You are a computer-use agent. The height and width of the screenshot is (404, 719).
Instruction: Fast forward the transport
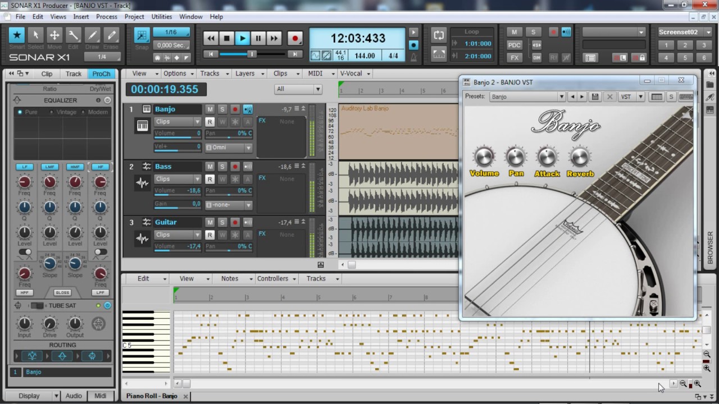(x=274, y=38)
